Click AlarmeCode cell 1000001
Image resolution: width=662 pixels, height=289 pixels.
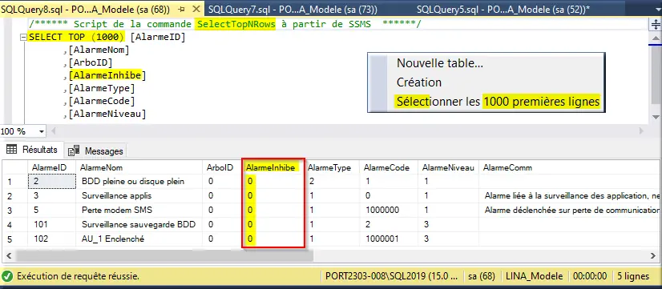[x=389, y=239]
